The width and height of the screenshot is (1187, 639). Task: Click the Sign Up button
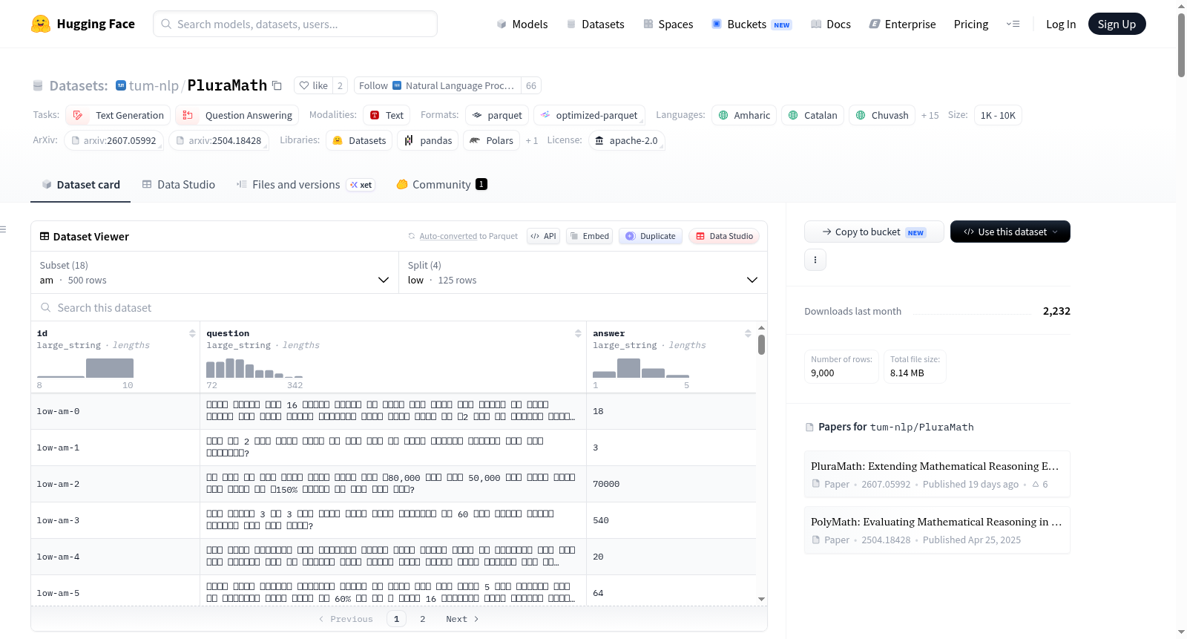pos(1117,24)
